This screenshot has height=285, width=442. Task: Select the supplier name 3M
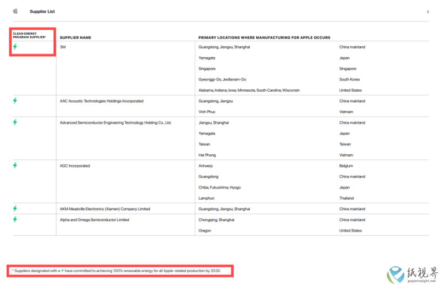tap(62, 47)
